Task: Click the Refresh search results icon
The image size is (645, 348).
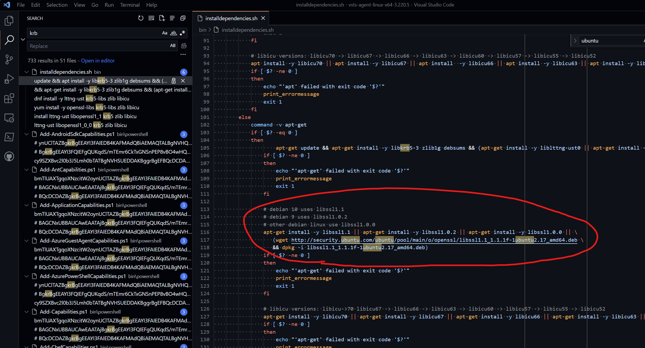Action: 141,18
